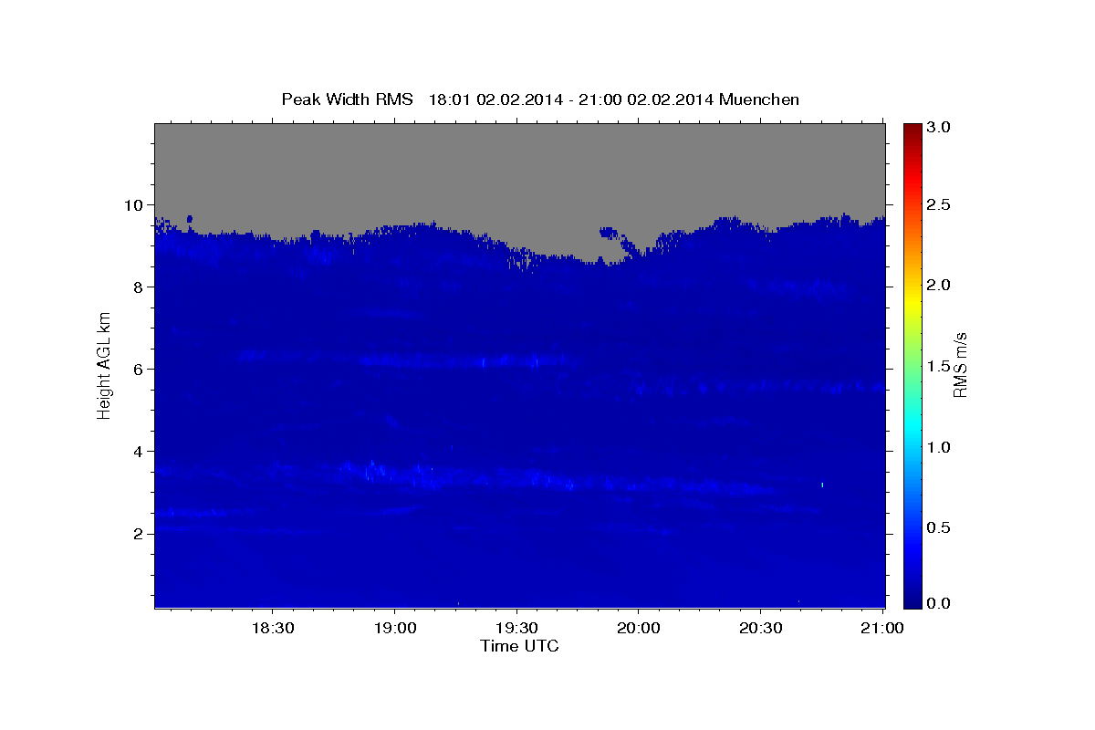Viewport: 1095px width, 730px height.
Task: Click the 20:00 time tick label
Action: pyautogui.click(x=638, y=629)
